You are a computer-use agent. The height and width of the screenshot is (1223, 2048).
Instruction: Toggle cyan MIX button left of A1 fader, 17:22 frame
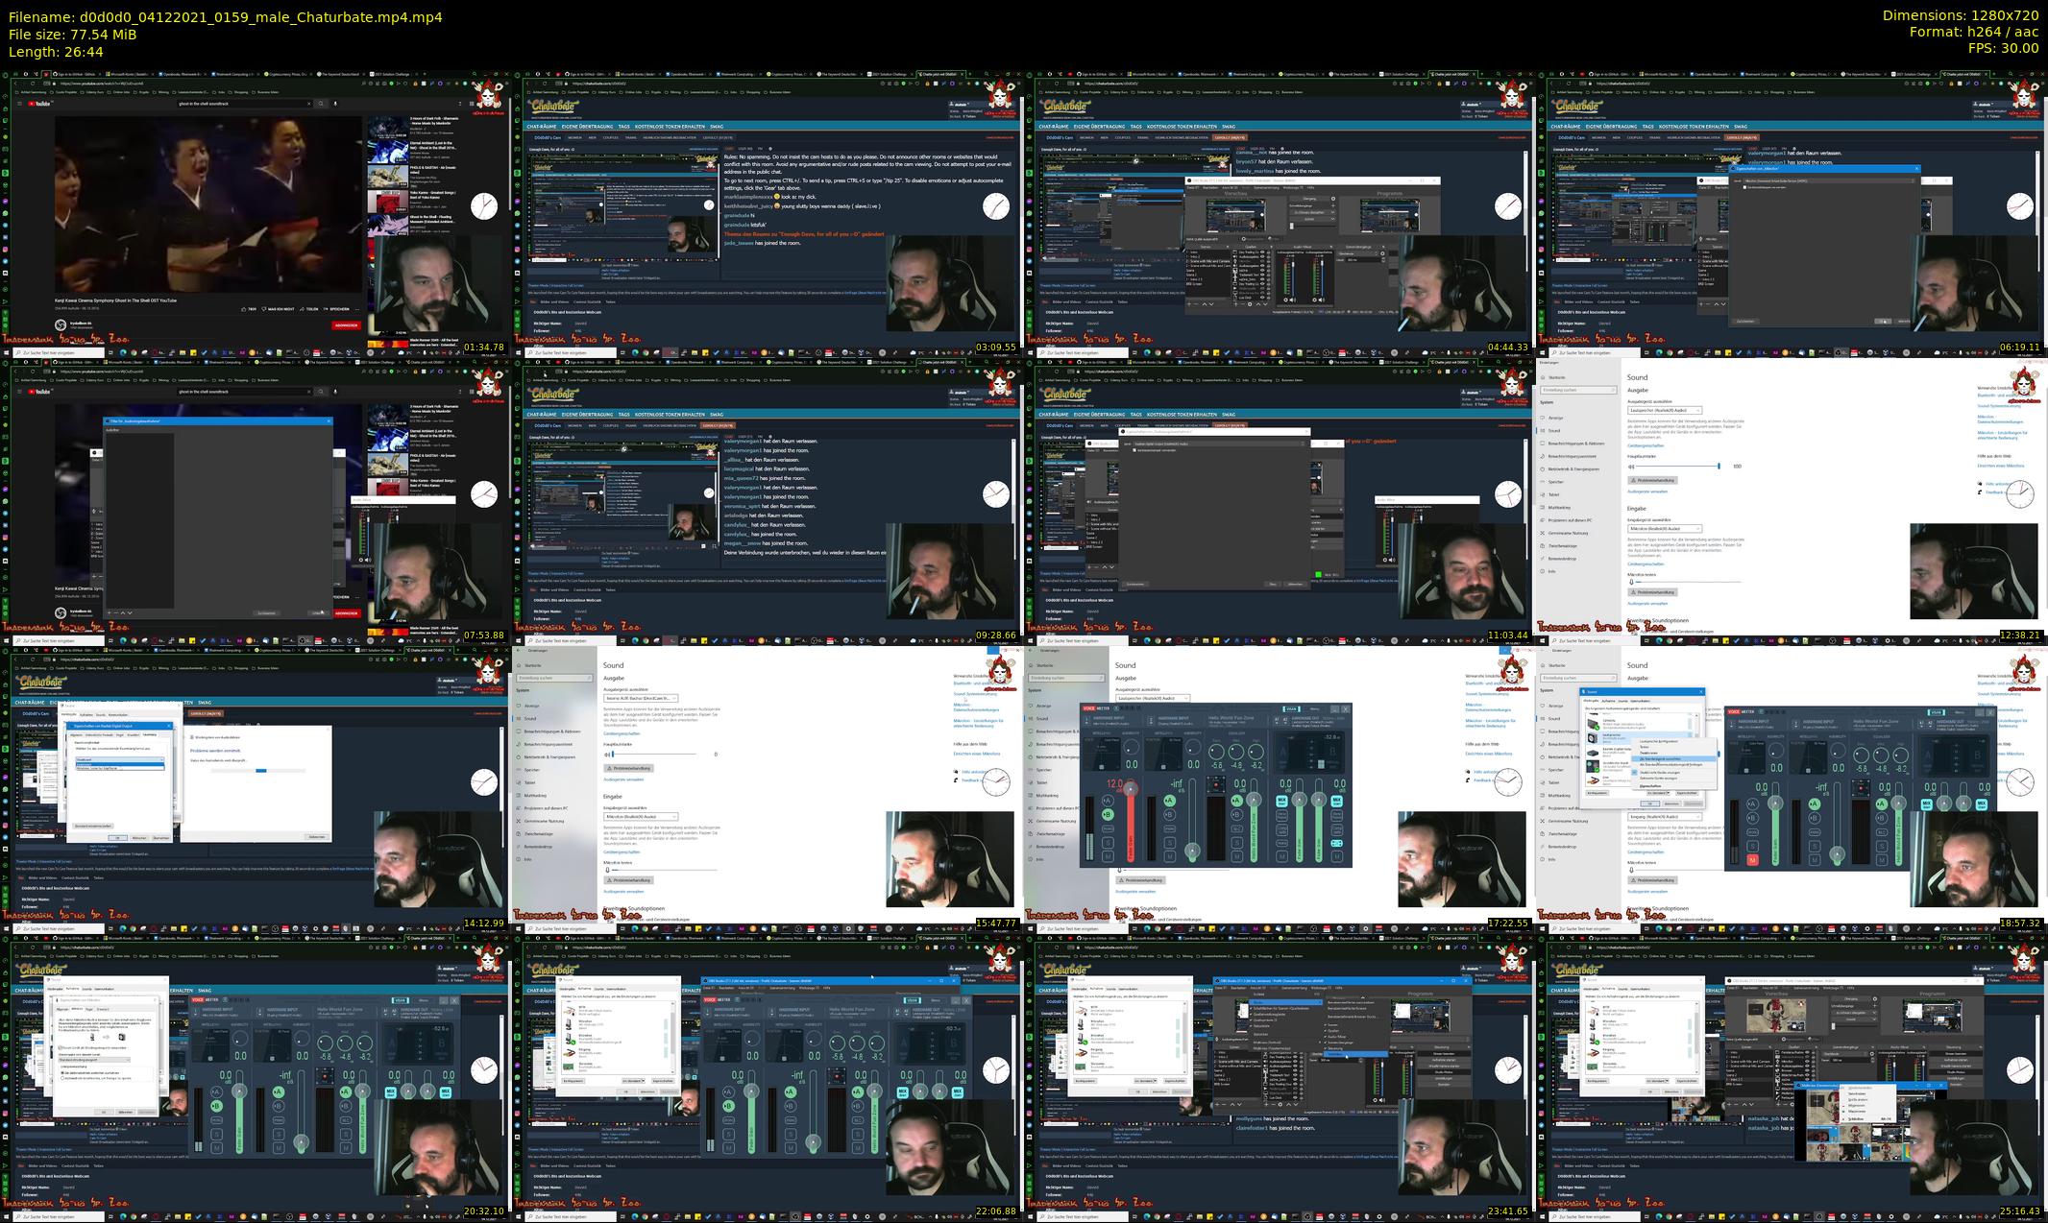[x=1281, y=800]
